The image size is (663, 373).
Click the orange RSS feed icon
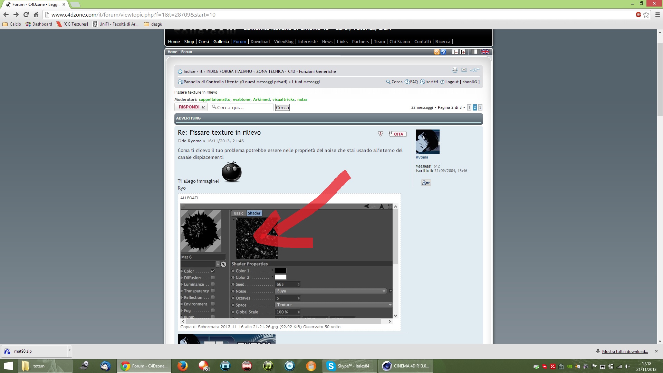436,52
